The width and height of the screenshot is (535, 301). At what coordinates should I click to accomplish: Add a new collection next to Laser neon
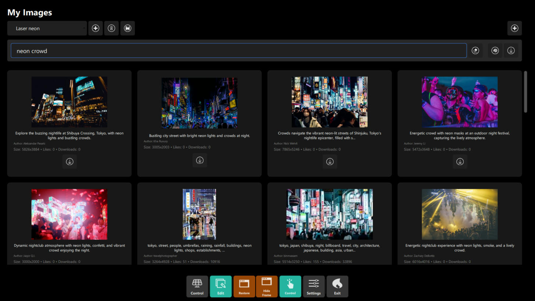(x=96, y=28)
